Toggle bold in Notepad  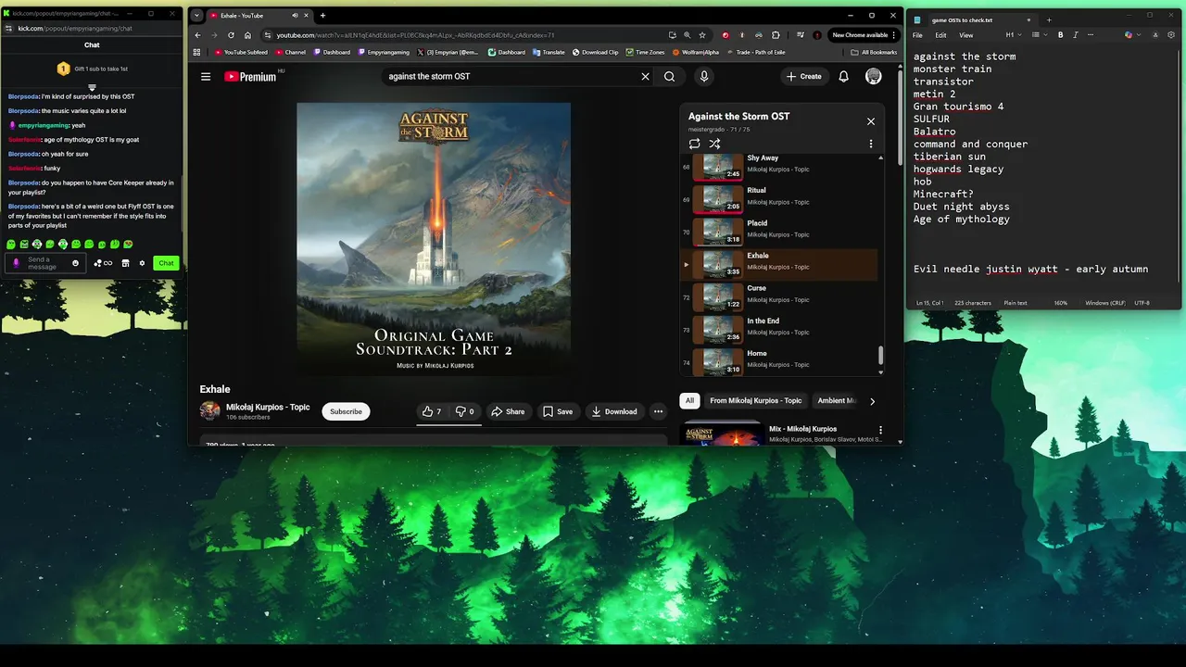point(1060,35)
